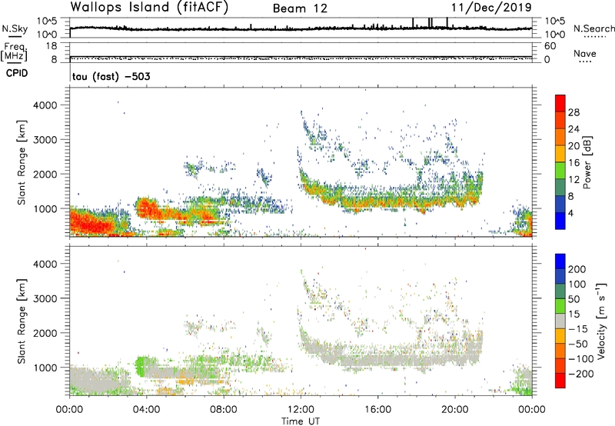Click the '200' tick on the velocity scale
This screenshot has height=426, width=615.
(x=577, y=269)
